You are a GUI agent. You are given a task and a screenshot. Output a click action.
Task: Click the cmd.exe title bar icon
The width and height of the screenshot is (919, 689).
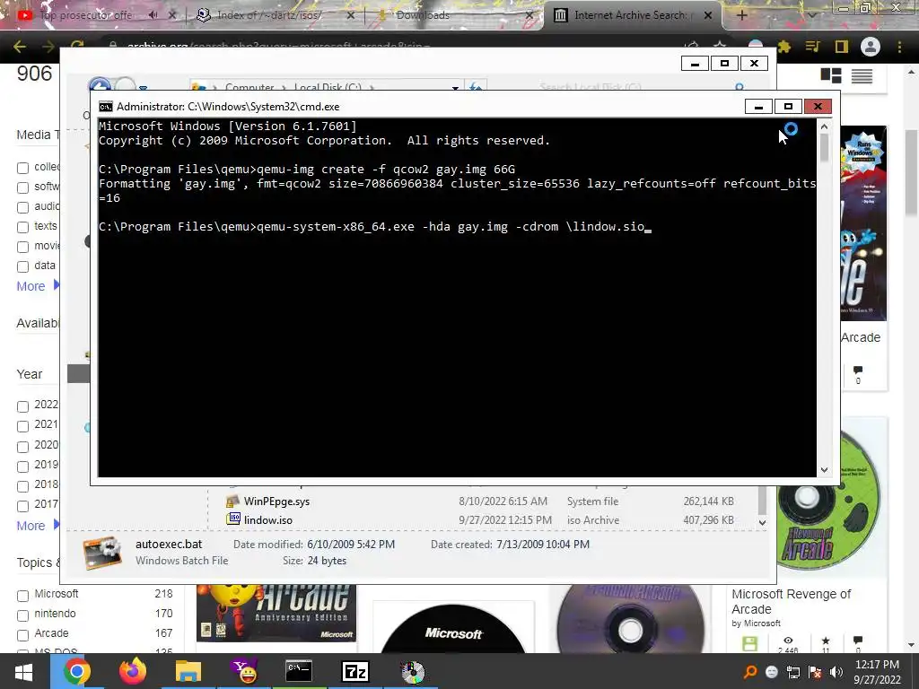(106, 107)
